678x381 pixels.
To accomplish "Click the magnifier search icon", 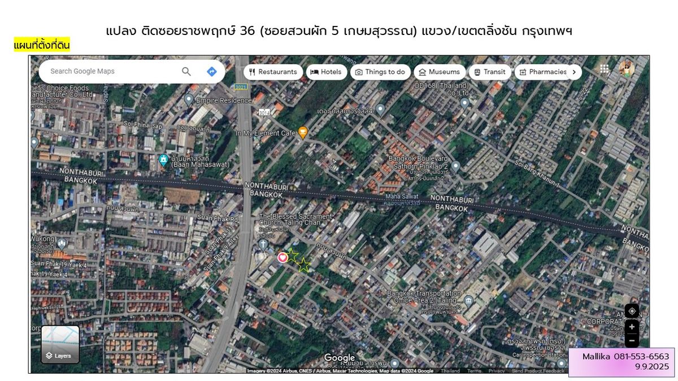I will 186,72.
